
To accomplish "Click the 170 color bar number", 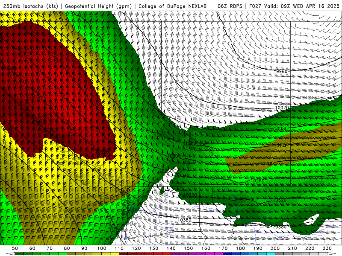I will pos(223,248).
